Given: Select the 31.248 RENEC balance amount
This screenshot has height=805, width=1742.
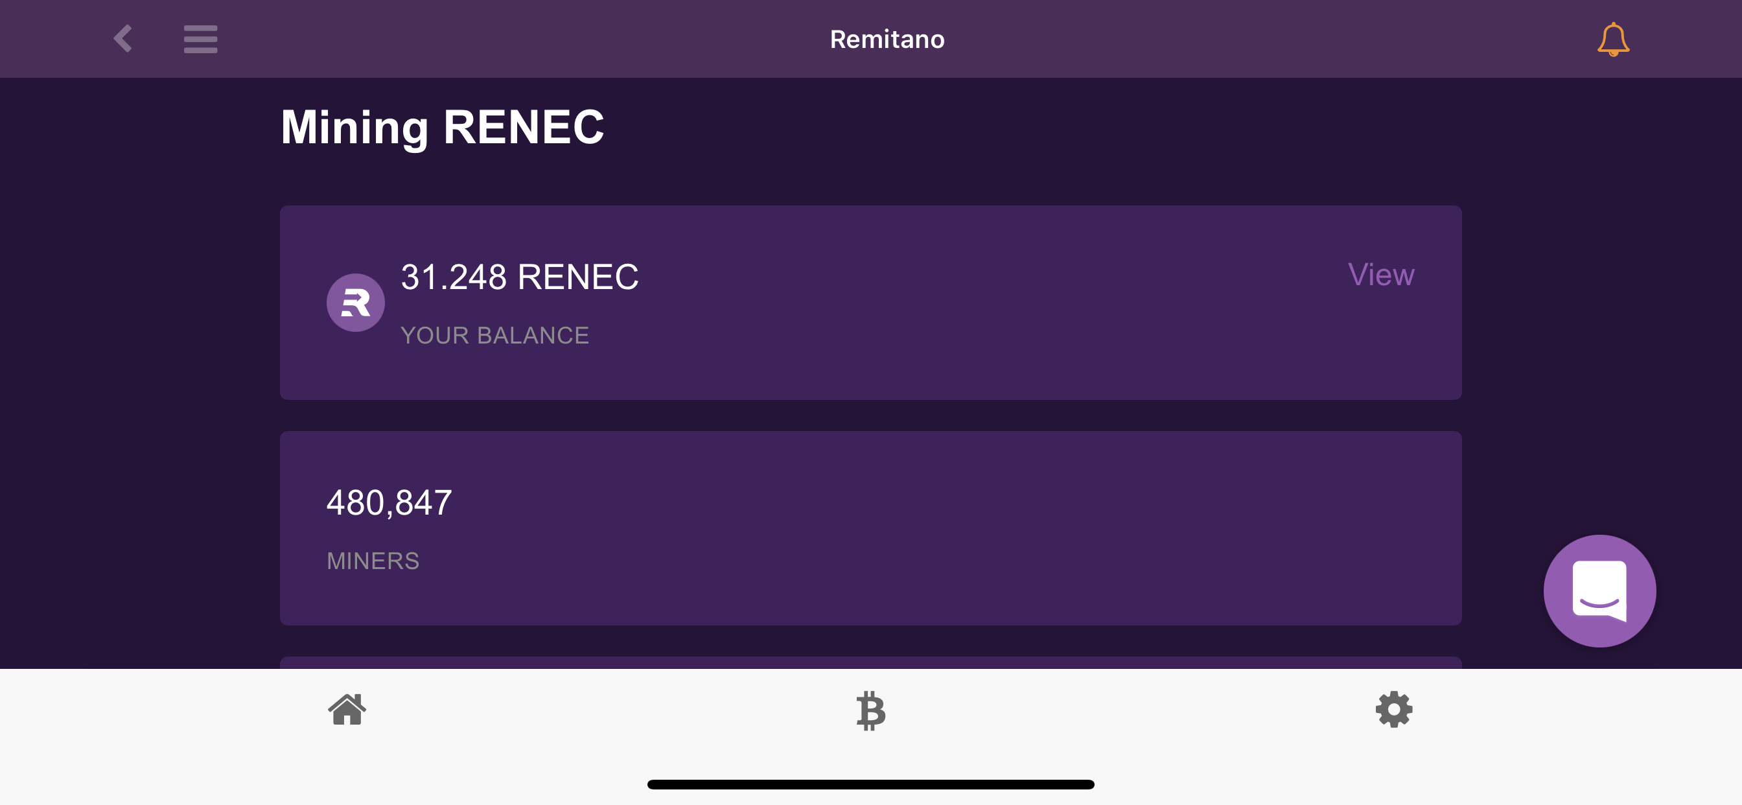Looking at the screenshot, I should (519, 277).
